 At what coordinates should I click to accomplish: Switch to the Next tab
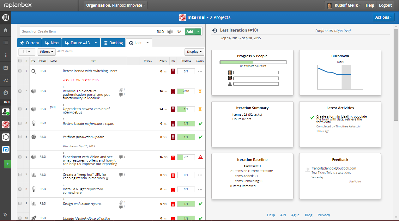click(x=52, y=43)
